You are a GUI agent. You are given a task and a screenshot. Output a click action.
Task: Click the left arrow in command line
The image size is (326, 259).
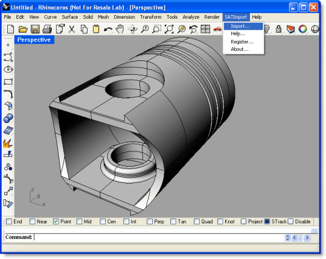tap(295, 237)
